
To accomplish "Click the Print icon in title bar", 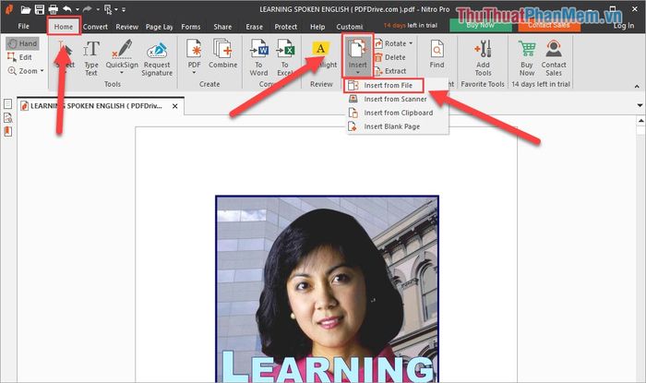I will [54, 9].
